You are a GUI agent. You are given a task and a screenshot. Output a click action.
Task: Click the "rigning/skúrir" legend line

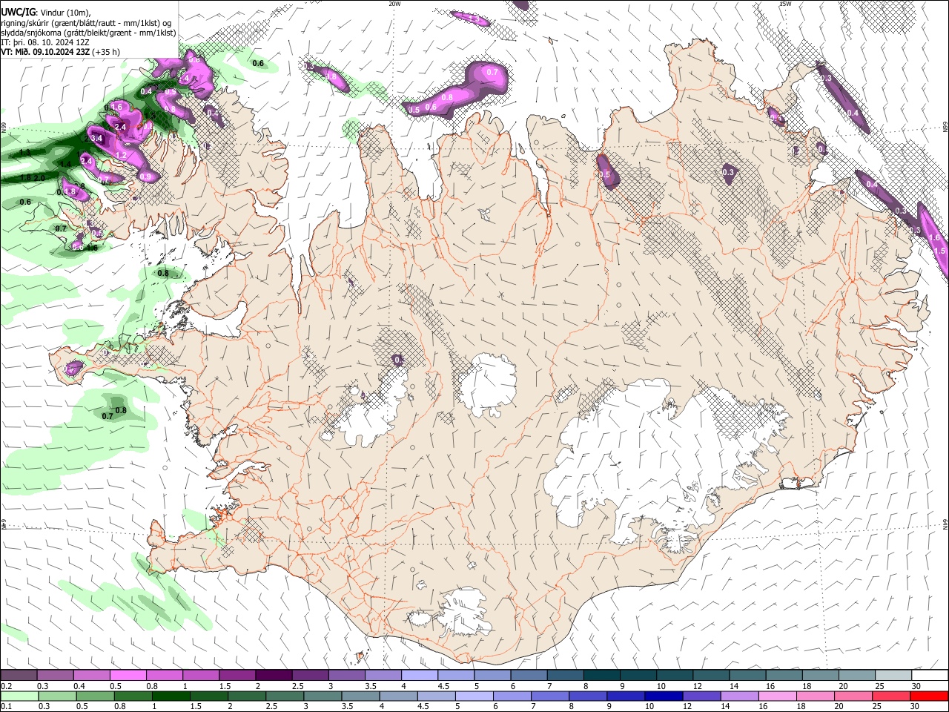pyautogui.click(x=85, y=23)
